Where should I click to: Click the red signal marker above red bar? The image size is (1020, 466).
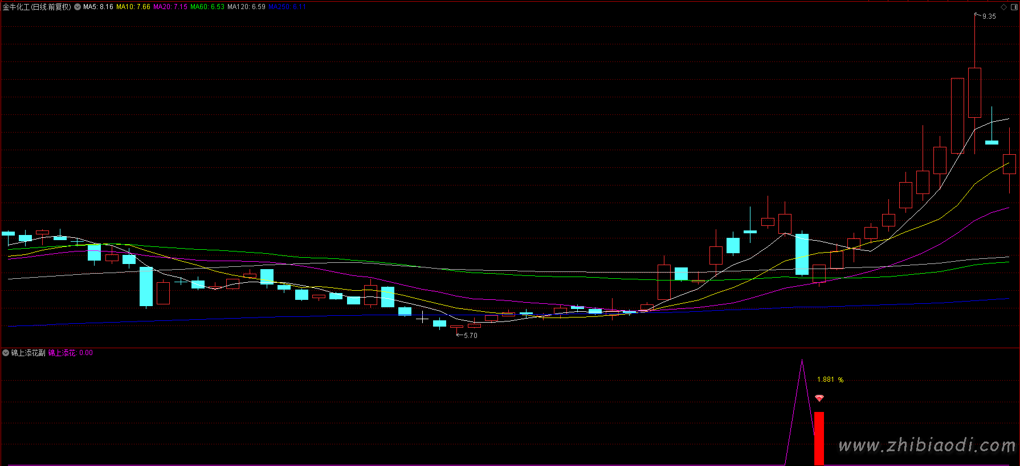click(819, 398)
